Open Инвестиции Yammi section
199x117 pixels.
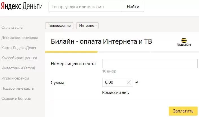click(x=18, y=68)
